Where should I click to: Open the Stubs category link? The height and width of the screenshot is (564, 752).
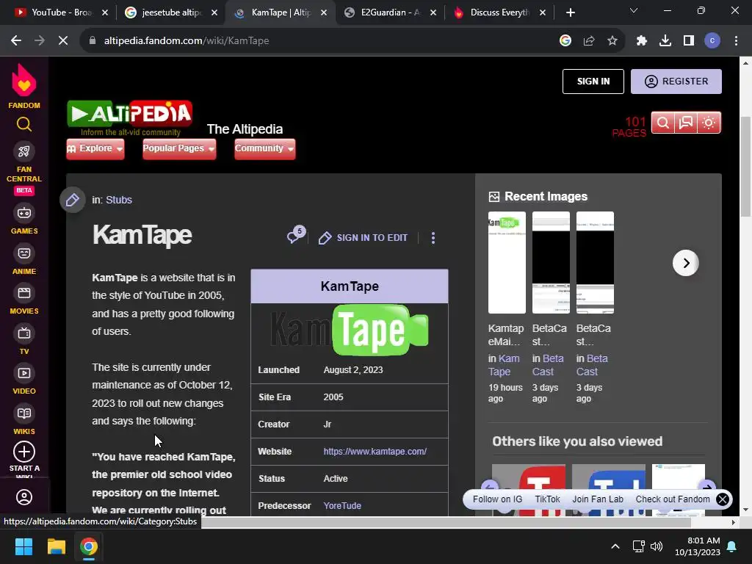click(x=119, y=200)
